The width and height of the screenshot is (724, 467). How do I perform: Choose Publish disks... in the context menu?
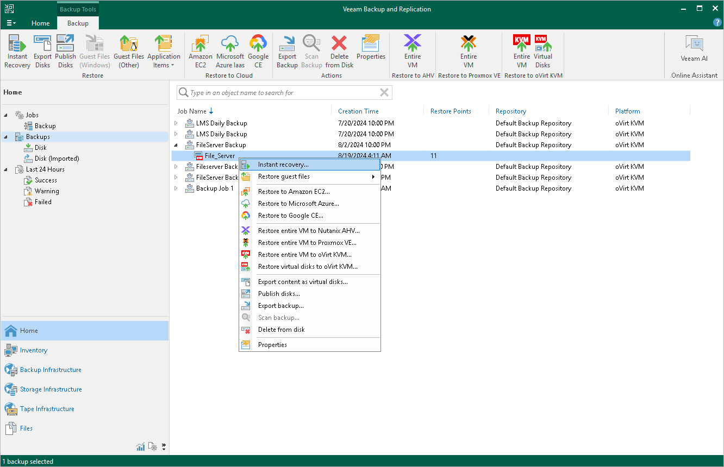point(310,294)
